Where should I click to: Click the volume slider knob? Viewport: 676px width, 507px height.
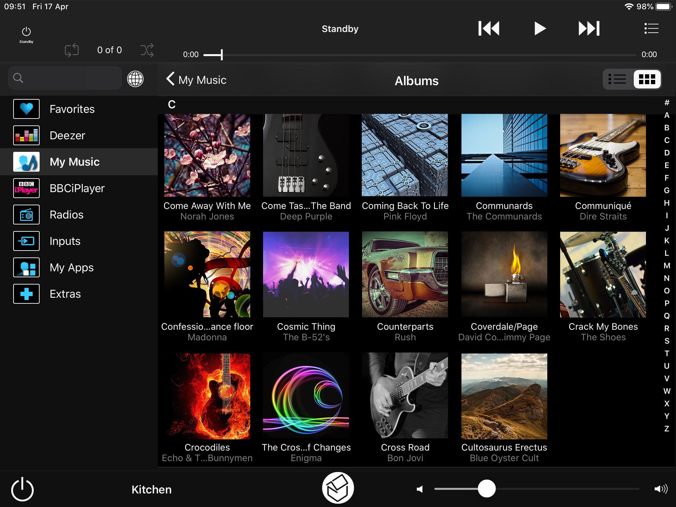point(487,489)
